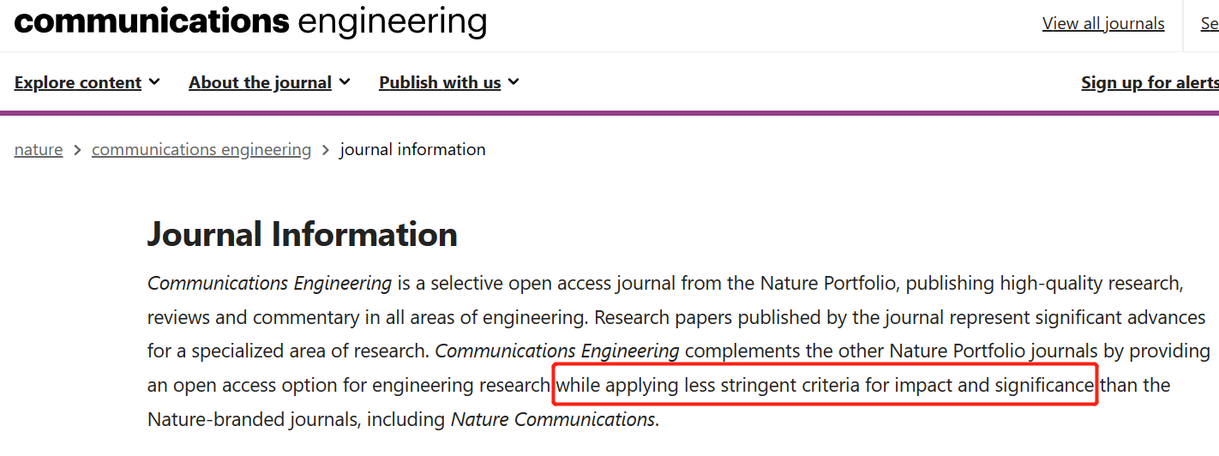Click the chevron next to Explore content
This screenshot has width=1219, height=456.
point(154,82)
